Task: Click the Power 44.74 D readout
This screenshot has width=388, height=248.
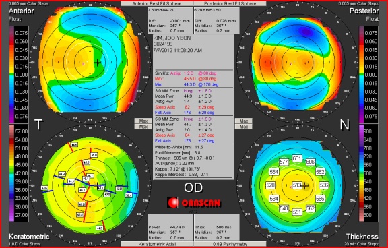Action: pyautogui.click(x=166, y=227)
